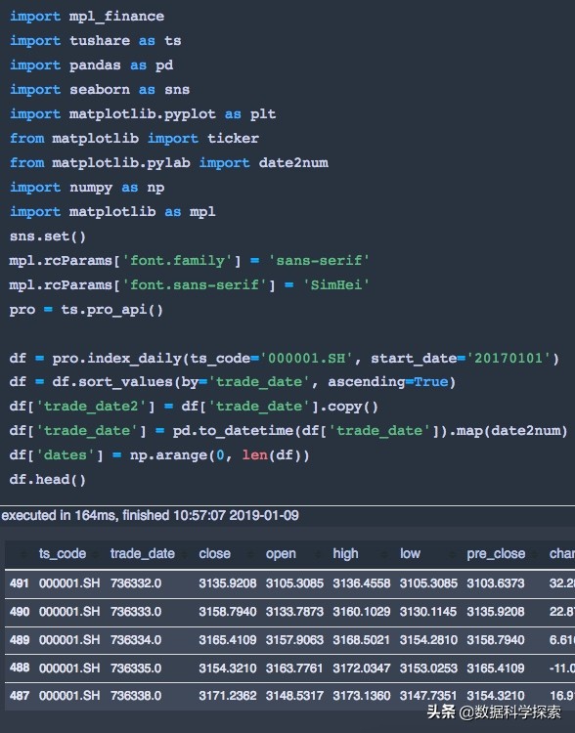575x733 pixels.
Task: Click the pd.to_datetime code line
Action: (288, 431)
